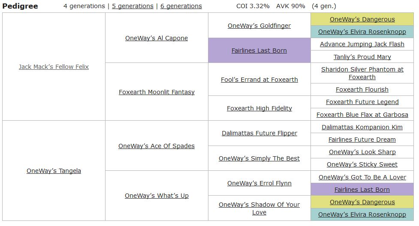Click Tanliy's Proud Mary link
The width and height of the screenshot is (419, 226).
[x=362, y=57]
